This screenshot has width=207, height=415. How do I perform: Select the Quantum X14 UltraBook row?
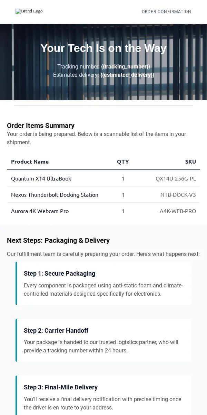103,178
